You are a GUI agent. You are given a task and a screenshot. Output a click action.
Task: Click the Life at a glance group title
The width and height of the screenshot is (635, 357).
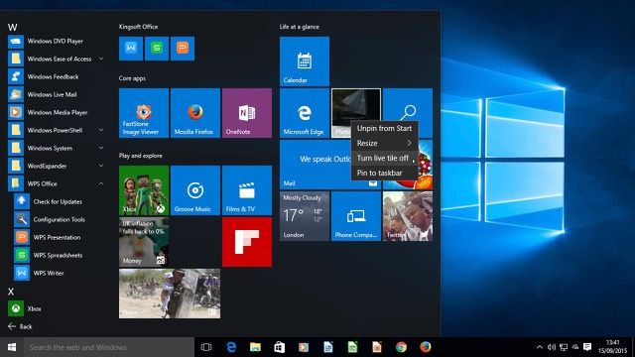point(300,27)
